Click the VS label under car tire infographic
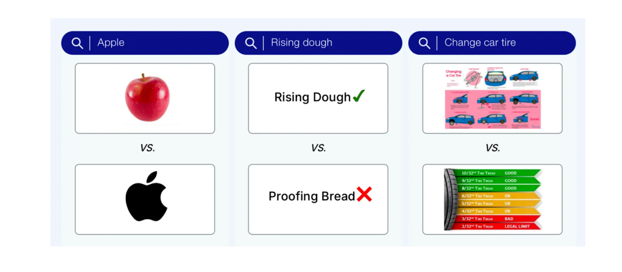 pos(493,148)
